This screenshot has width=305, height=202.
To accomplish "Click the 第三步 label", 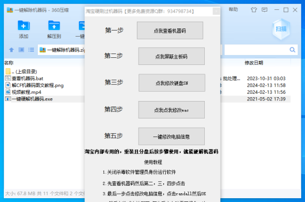I will tap(114, 82).
